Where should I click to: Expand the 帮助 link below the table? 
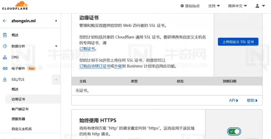click(252, 101)
